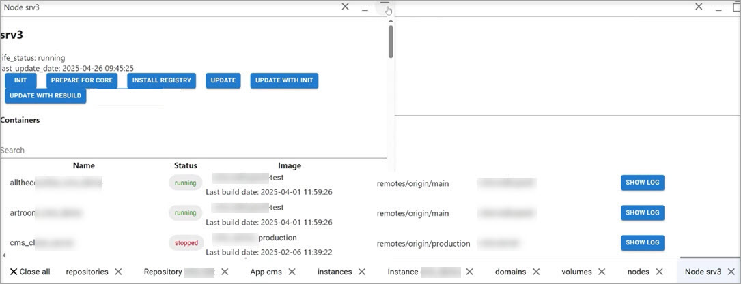Viewport: 741px width, 284px height.
Task: Minimize the Node srv3 window panel
Action: click(x=365, y=8)
